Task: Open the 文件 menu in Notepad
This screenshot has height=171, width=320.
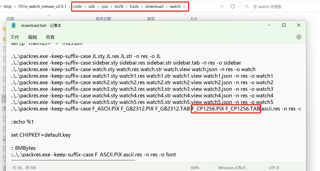Action: pyautogui.click(x=15, y=37)
